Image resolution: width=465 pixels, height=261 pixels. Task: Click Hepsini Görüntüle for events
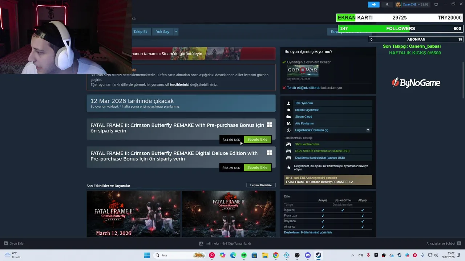click(x=261, y=185)
